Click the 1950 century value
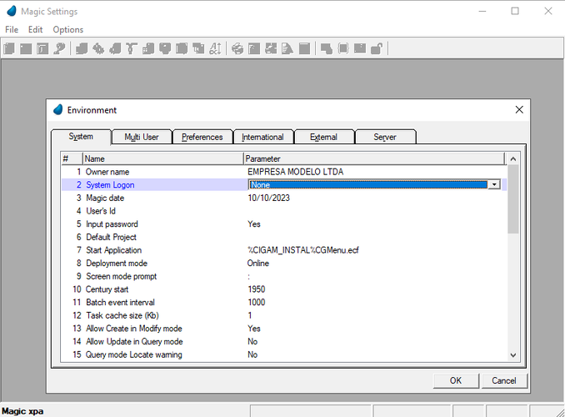The image size is (565, 417). [x=257, y=289]
